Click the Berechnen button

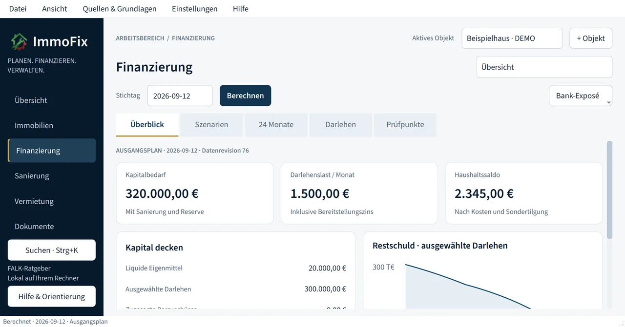(x=245, y=96)
